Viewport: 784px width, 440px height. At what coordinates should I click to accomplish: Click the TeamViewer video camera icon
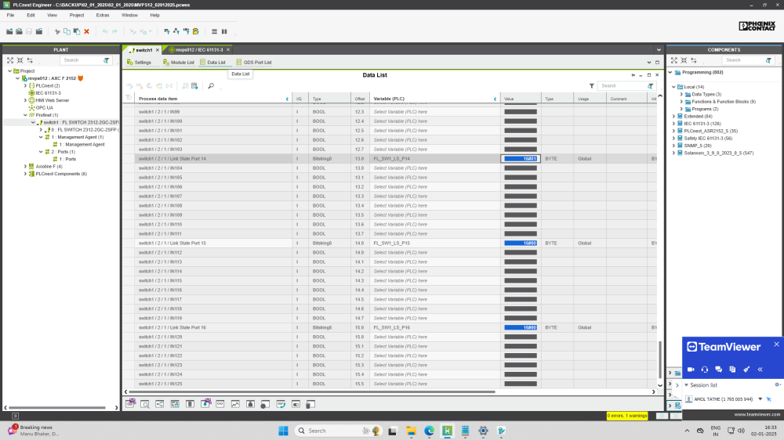[x=691, y=369]
